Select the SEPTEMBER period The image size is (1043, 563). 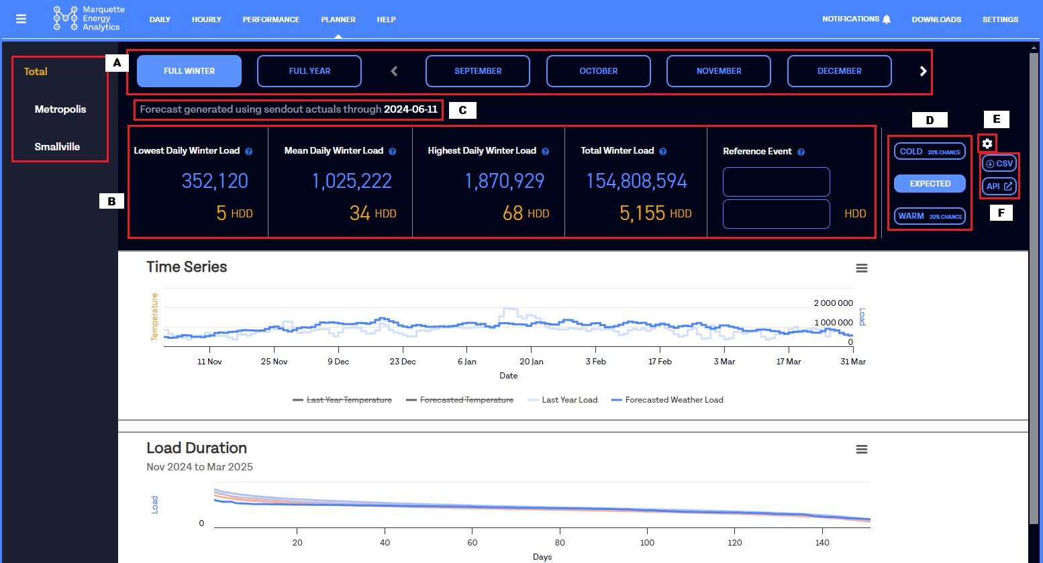[x=478, y=71]
